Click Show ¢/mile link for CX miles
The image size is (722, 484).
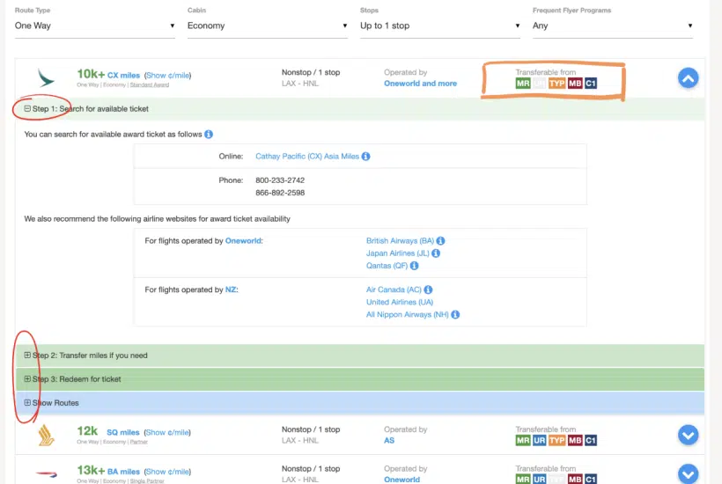[x=167, y=76]
